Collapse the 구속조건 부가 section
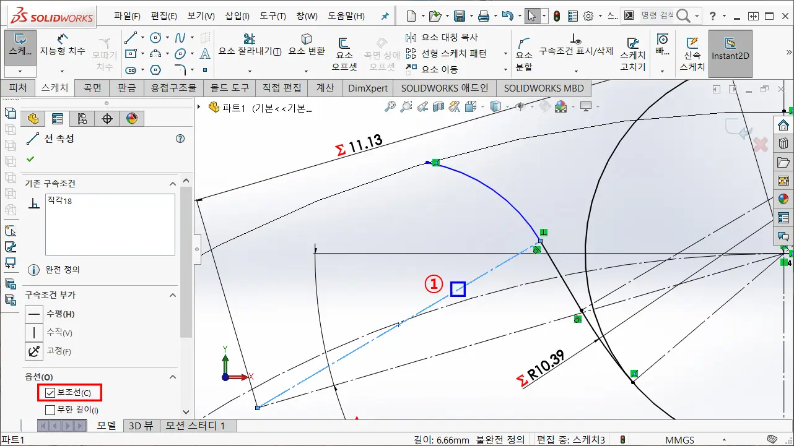This screenshot has height=446, width=794. [x=173, y=295]
